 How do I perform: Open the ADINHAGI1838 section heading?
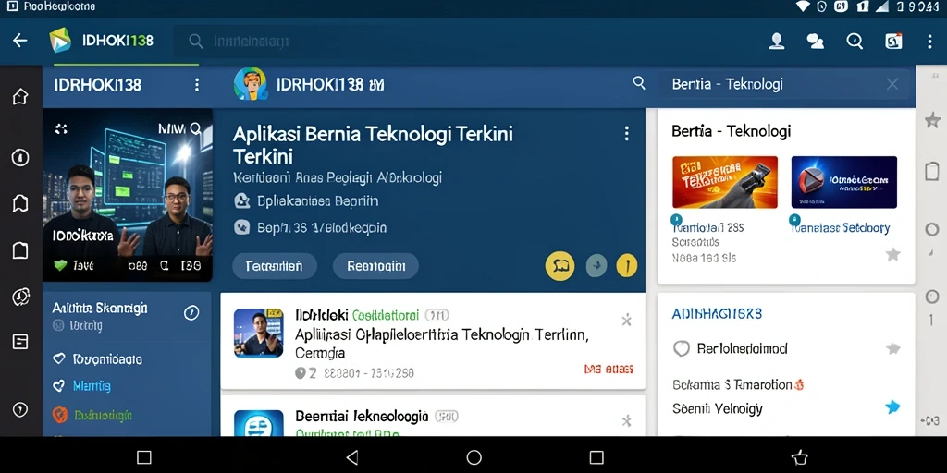717,314
